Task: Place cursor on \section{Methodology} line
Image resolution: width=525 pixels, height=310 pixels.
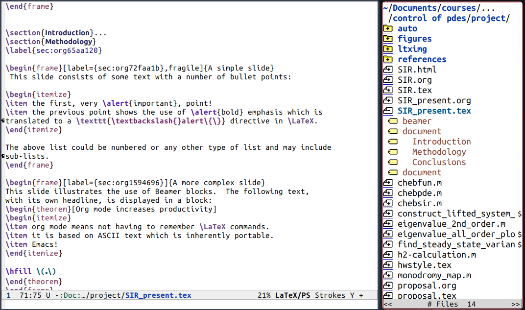Action: click(x=50, y=42)
